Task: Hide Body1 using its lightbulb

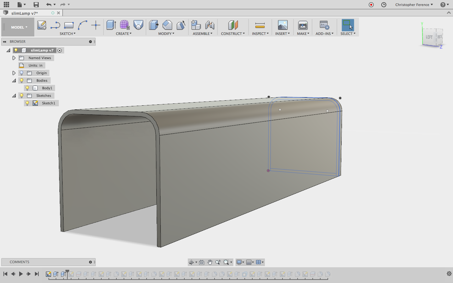Action: [27, 88]
